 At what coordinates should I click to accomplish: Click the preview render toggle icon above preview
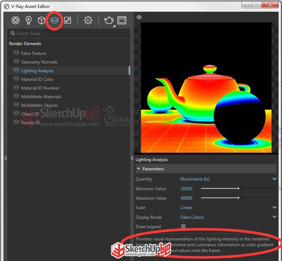[139, 17]
